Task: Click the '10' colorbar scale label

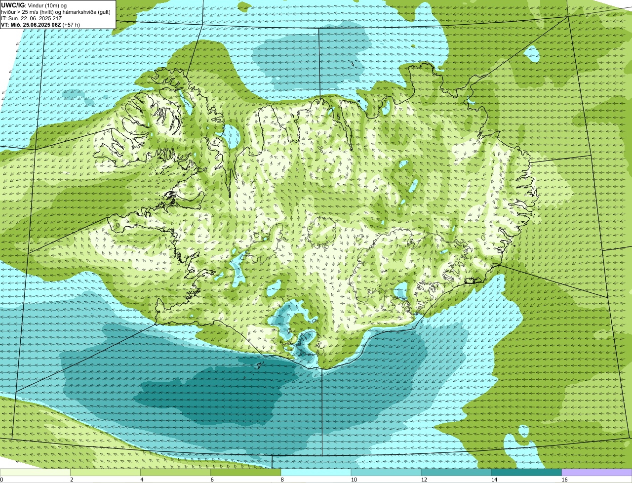Action: click(x=354, y=480)
